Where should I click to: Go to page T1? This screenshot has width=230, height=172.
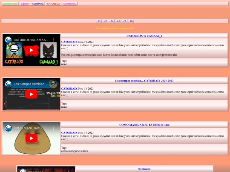(x=99, y=21)
